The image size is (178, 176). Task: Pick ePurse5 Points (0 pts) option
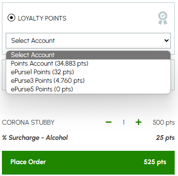point(88,89)
